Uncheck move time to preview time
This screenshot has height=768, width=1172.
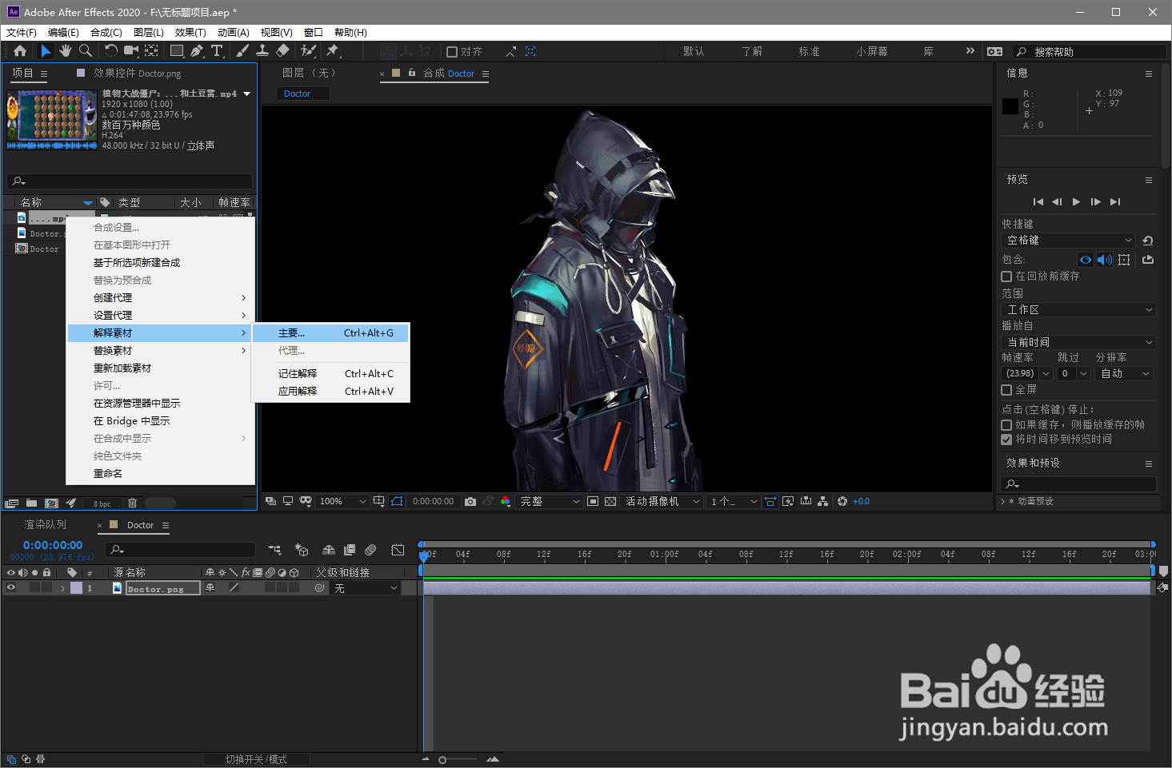coord(1006,440)
